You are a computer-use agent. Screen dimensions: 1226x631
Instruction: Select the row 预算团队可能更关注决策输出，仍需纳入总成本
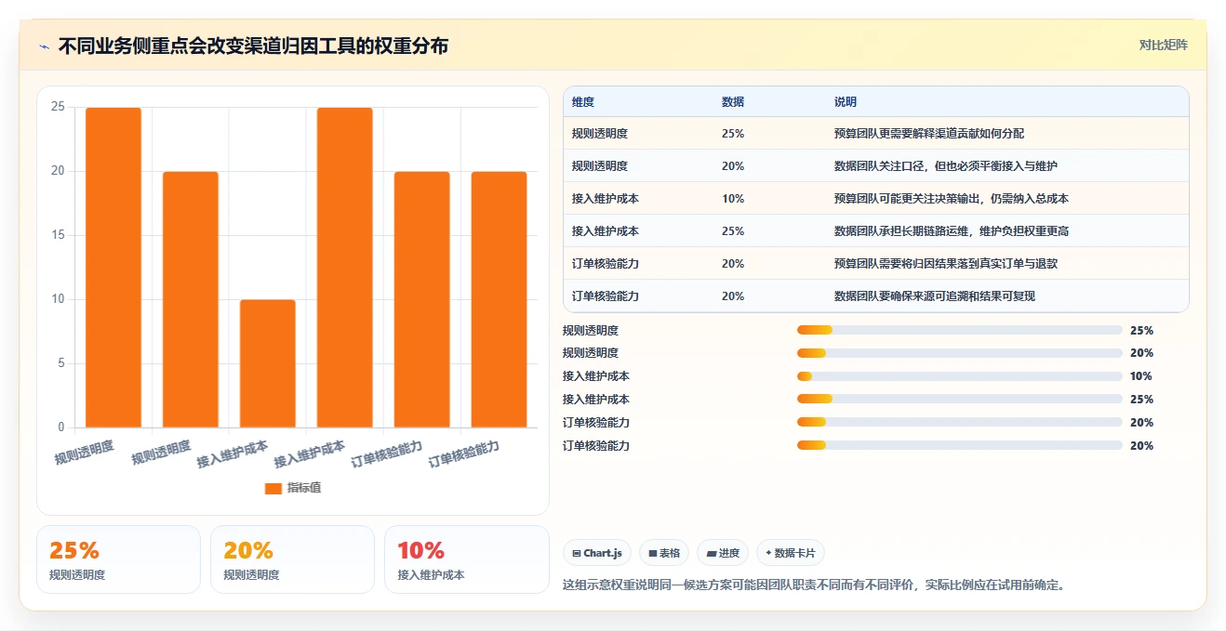[x=876, y=199]
